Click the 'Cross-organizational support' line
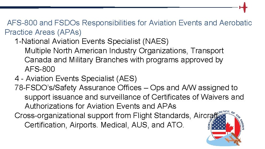 tap(116, 116)
